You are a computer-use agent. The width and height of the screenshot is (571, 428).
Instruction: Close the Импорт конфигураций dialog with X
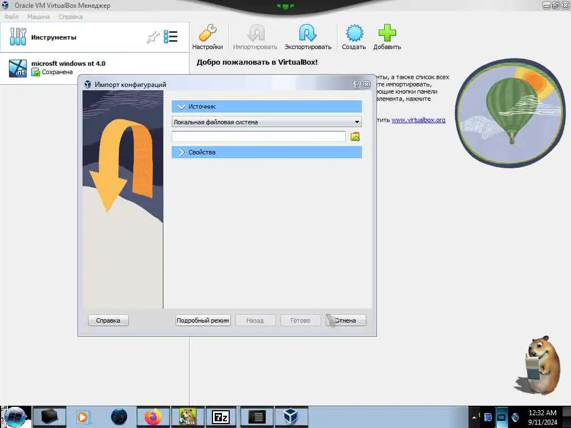367,85
